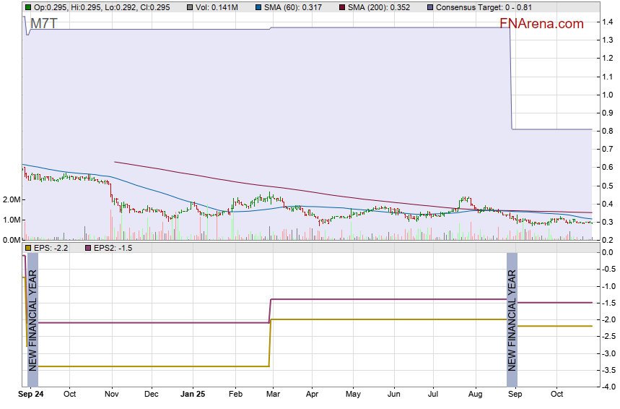Screen dimensions: 620x409
Task: Open the FNArena.com watermark link
Action: (x=541, y=24)
